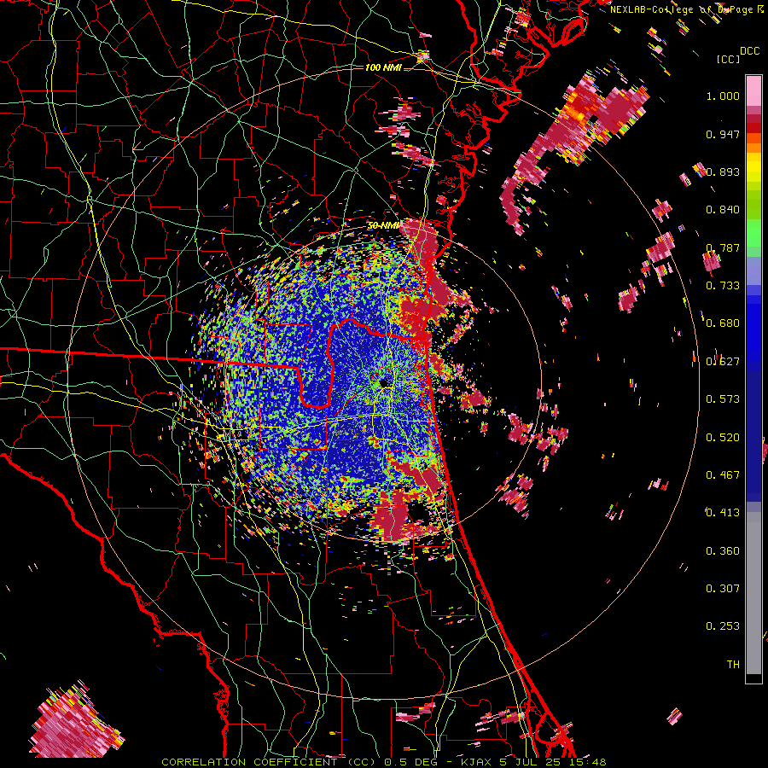The height and width of the screenshot is (768, 768).
Task: Click the 0.253 scale value
Action: 723,626
